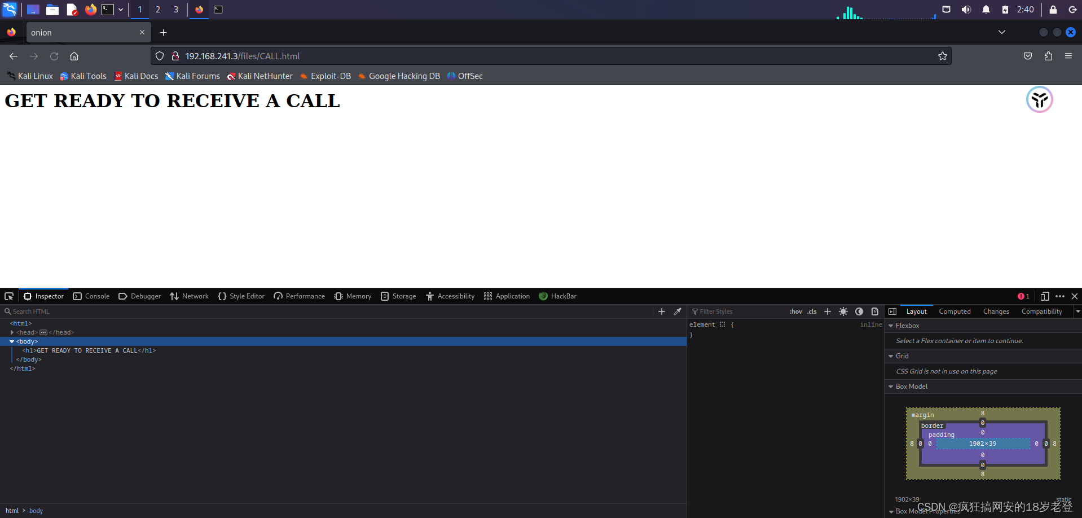1082x518 pixels.
Task: Collapse the Grid section
Action: (x=891, y=356)
